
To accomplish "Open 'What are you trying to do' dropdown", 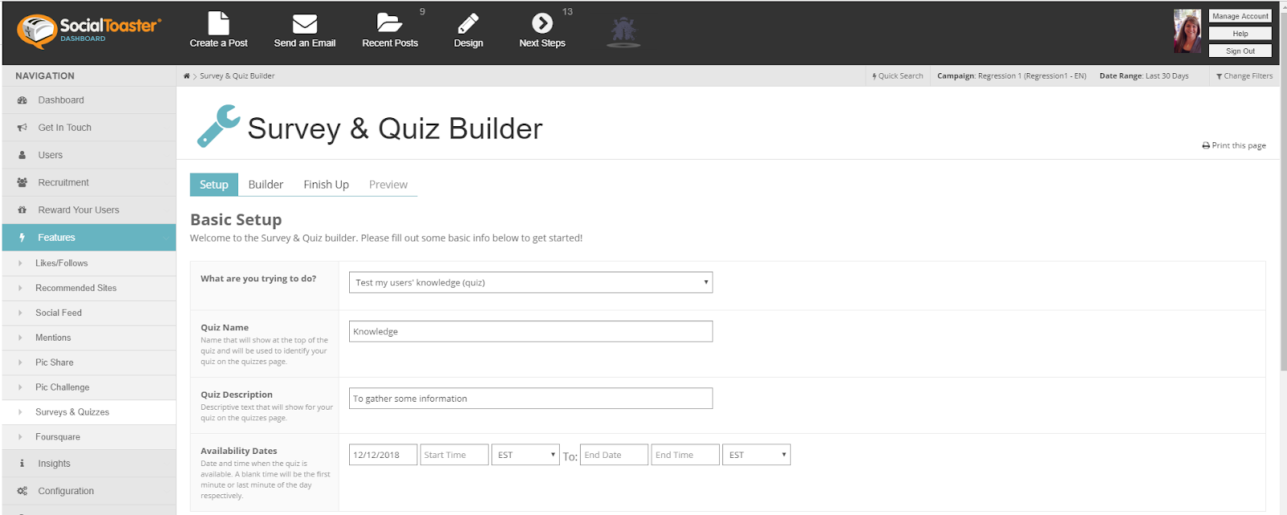I will click(x=531, y=283).
